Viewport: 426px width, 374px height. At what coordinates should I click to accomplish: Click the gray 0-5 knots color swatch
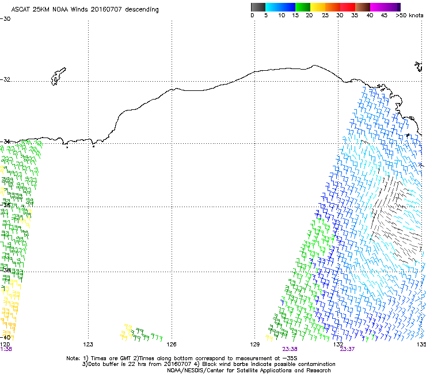(x=258, y=7)
